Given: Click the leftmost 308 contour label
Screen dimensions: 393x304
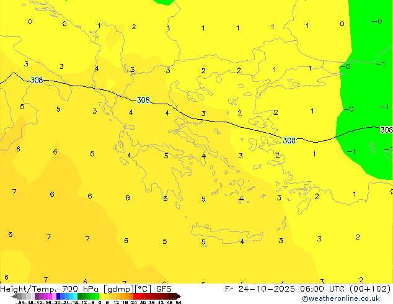Looking at the screenshot, I should [x=37, y=80].
